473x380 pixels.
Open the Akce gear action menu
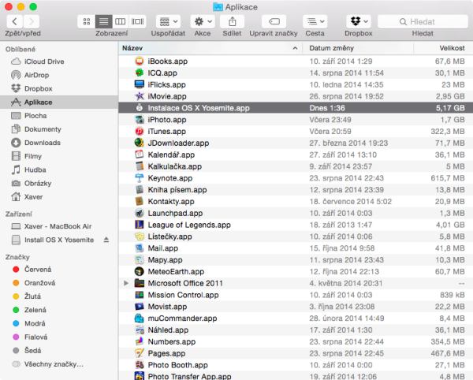[202, 20]
